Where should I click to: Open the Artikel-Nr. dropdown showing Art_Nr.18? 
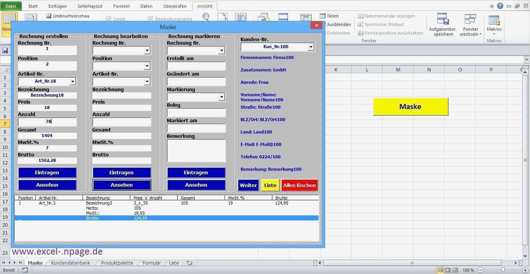pos(72,82)
